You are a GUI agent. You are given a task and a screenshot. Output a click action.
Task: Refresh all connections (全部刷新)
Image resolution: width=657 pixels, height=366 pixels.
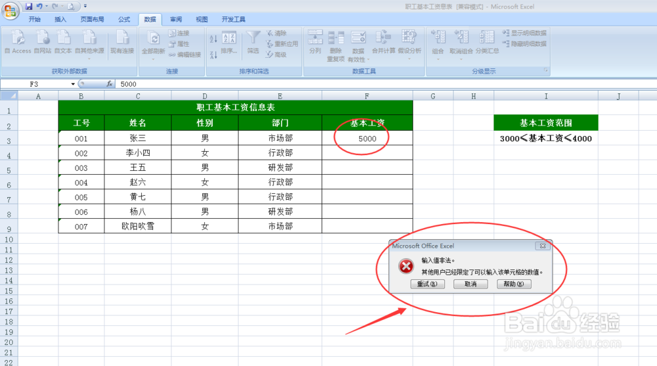click(x=153, y=45)
